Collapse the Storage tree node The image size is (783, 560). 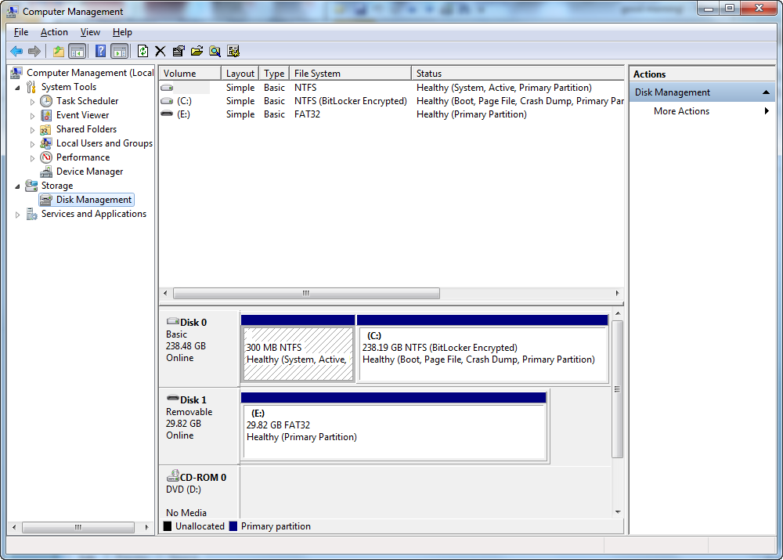point(18,186)
